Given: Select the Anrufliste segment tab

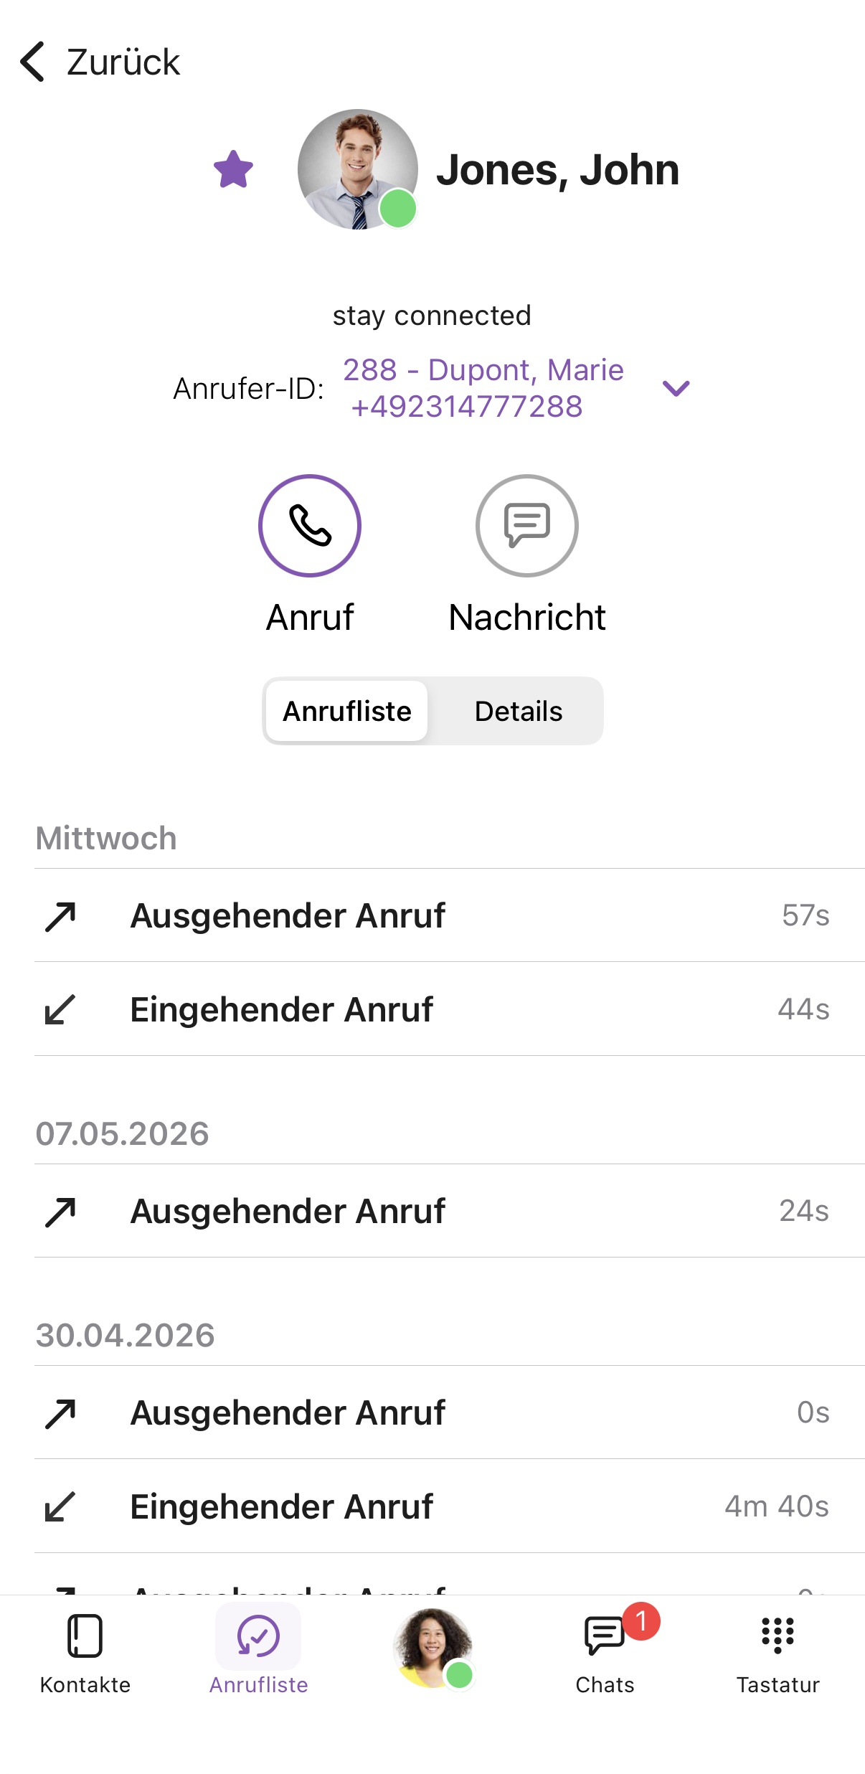Looking at the screenshot, I should click(x=347, y=711).
